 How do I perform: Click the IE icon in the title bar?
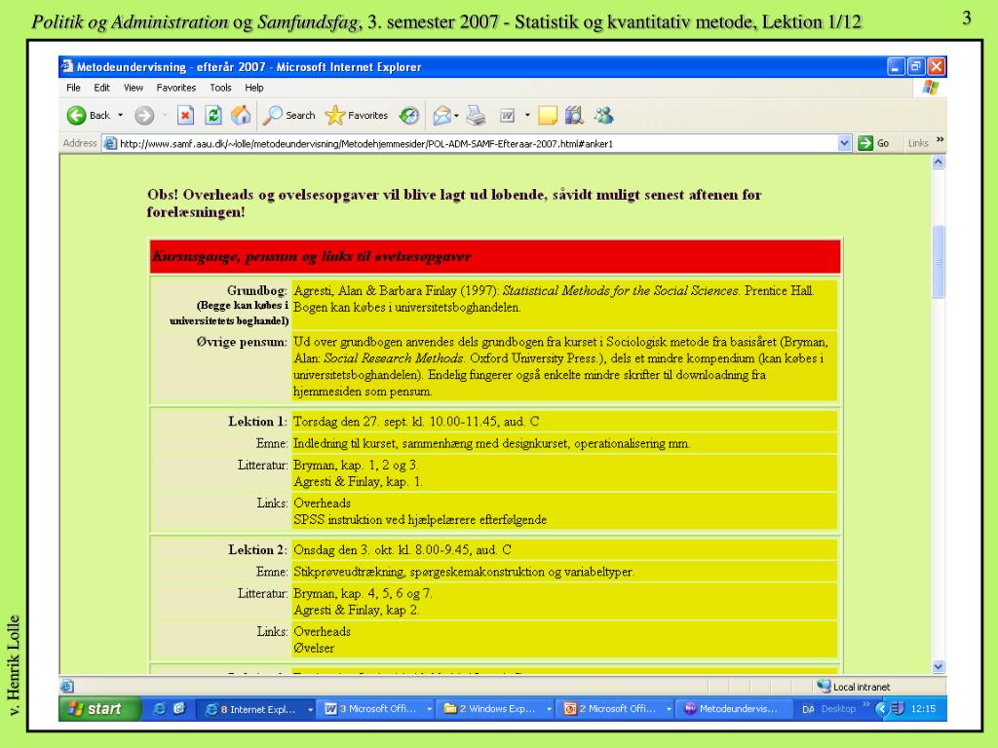(67, 66)
